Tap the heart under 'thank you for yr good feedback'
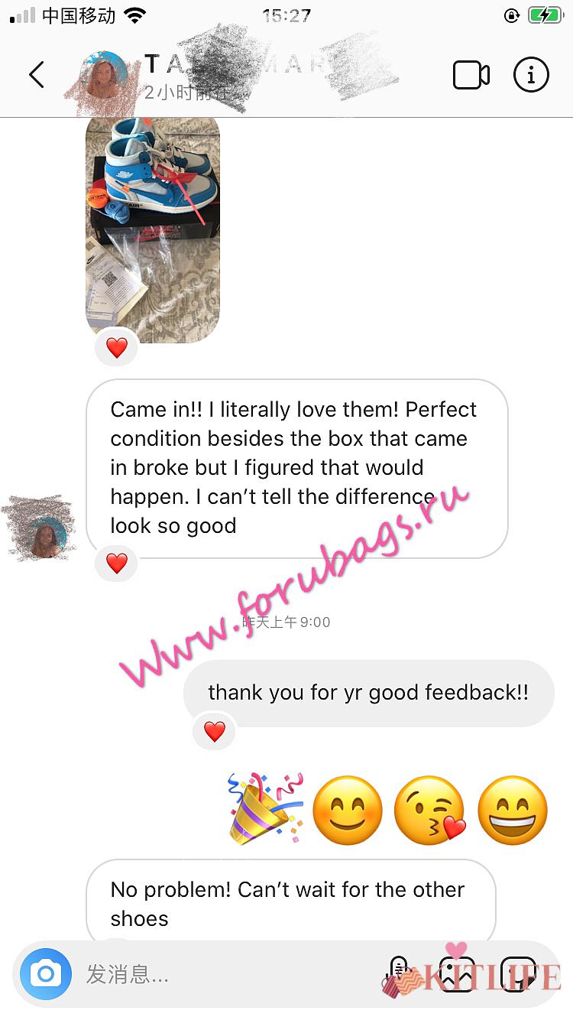The image size is (573, 1020). tap(215, 732)
